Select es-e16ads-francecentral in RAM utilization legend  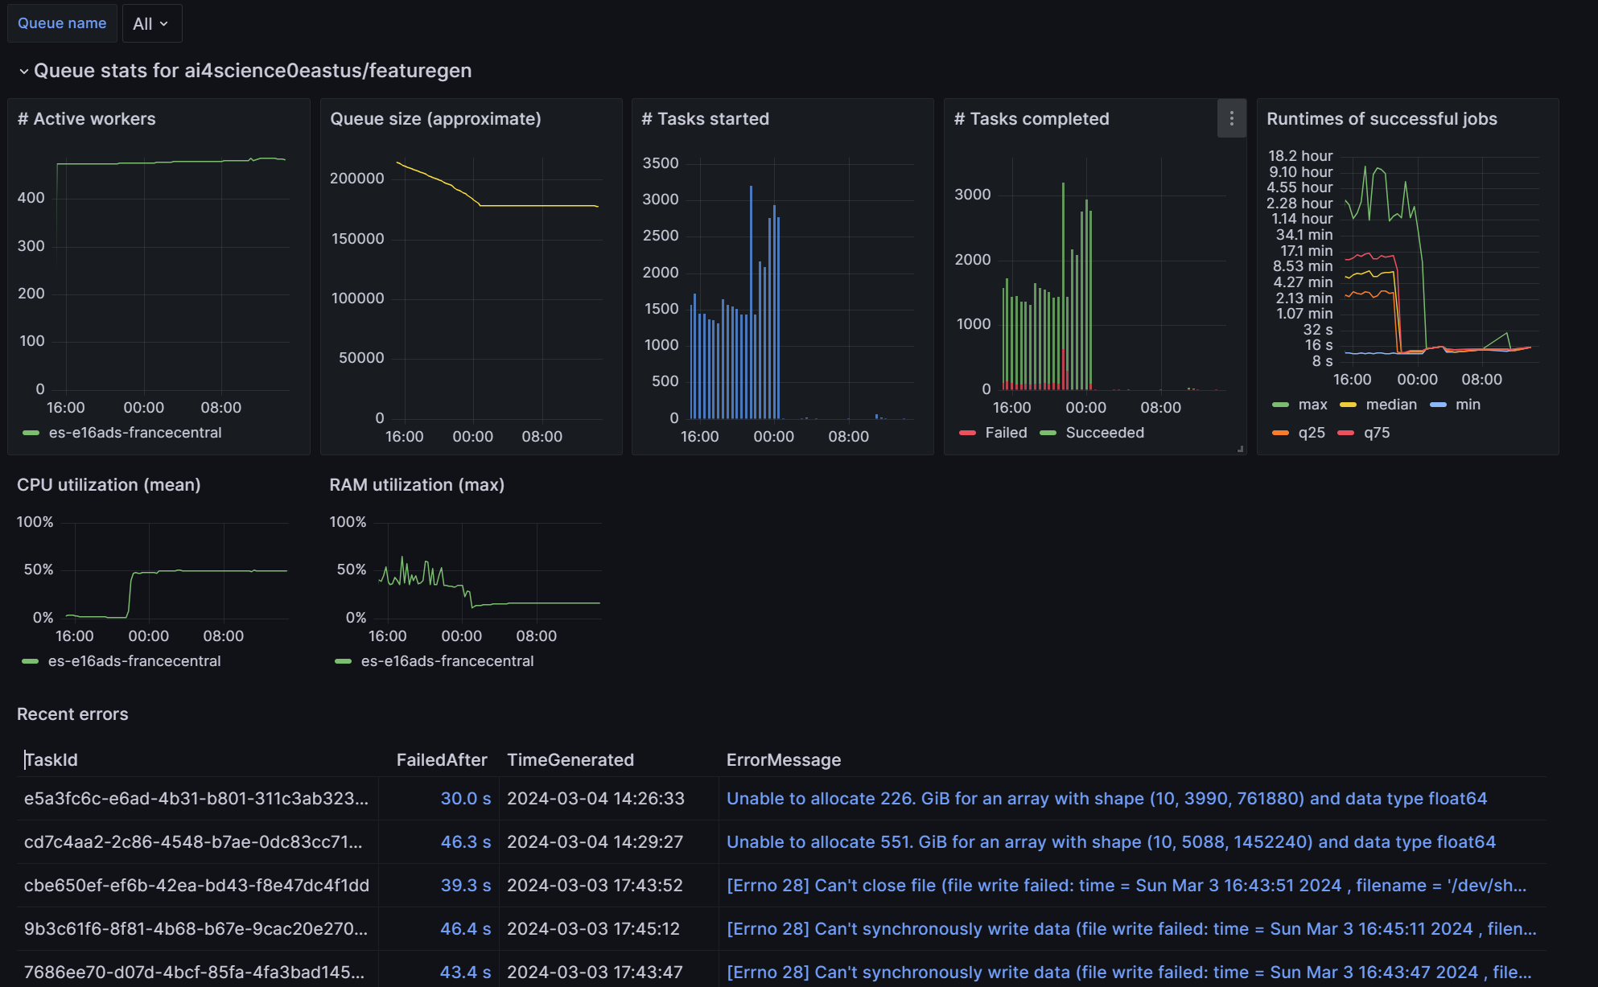coord(447,660)
